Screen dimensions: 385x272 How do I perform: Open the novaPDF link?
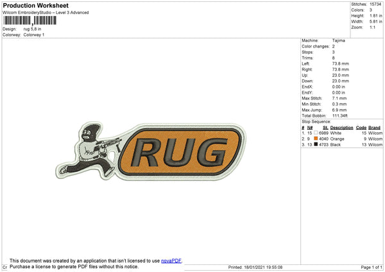click(x=171, y=260)
